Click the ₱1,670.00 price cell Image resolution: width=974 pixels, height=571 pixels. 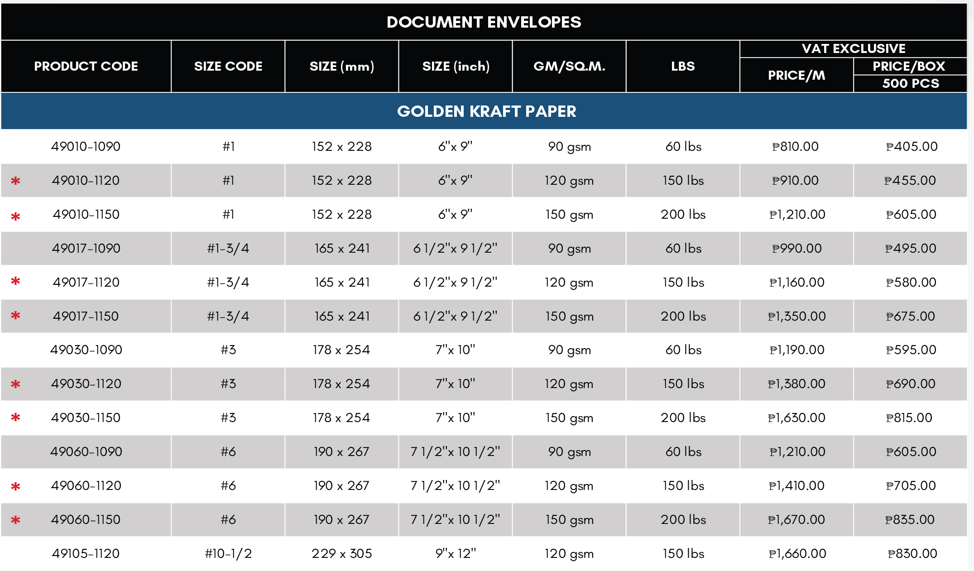pos(796,519)
